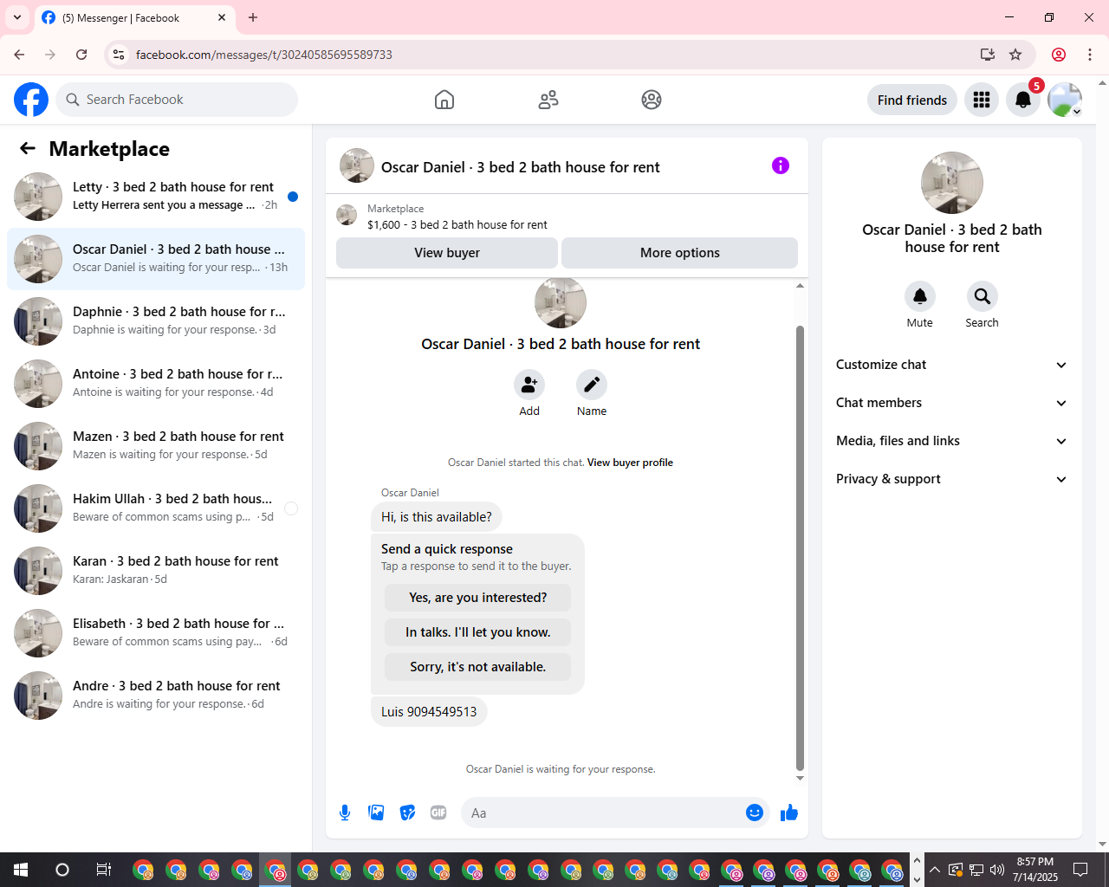
Task: Bookmark this page with the star icon
Action: click(1015, 55)
